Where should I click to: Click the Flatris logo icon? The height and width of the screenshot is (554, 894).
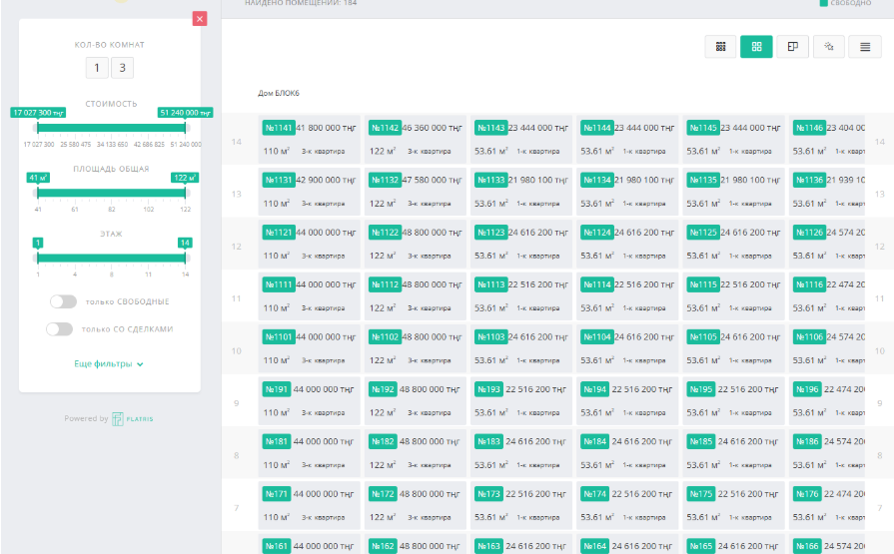click(118, 419)
